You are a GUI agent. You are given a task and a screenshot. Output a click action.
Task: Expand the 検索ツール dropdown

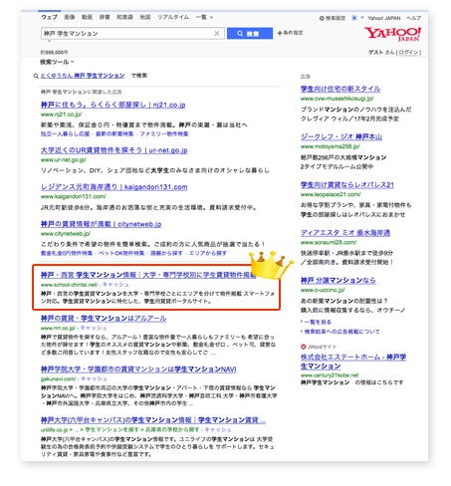pyautogui.click(x=57, y=62)
